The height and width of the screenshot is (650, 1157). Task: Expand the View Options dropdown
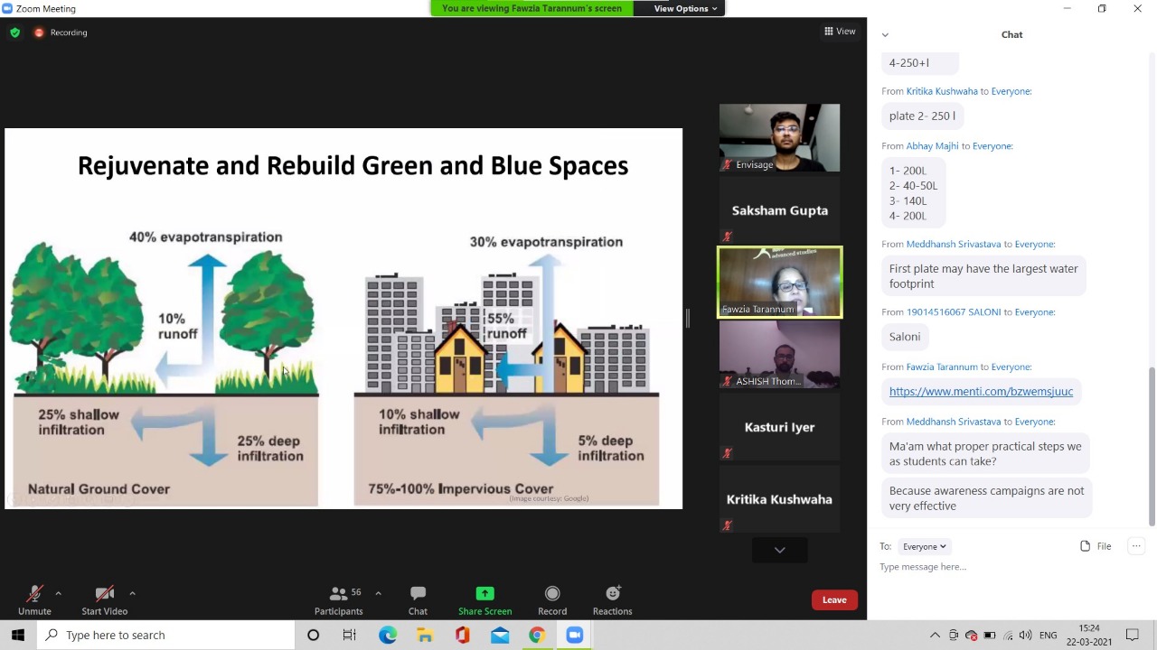coord(685,8)
